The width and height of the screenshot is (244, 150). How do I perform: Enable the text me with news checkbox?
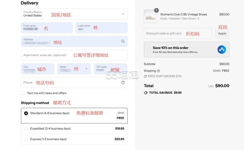[x=23, y=93]
